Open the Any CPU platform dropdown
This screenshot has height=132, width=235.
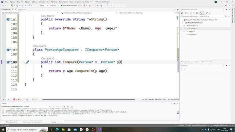pyautogui.click(x=54, y=5)
